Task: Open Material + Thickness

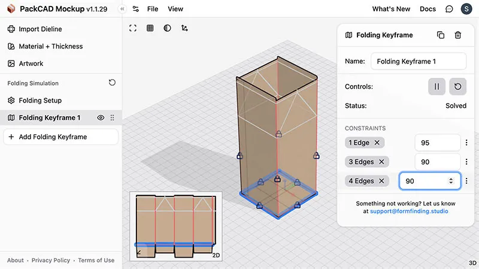Action: click(x=45, y=46)
